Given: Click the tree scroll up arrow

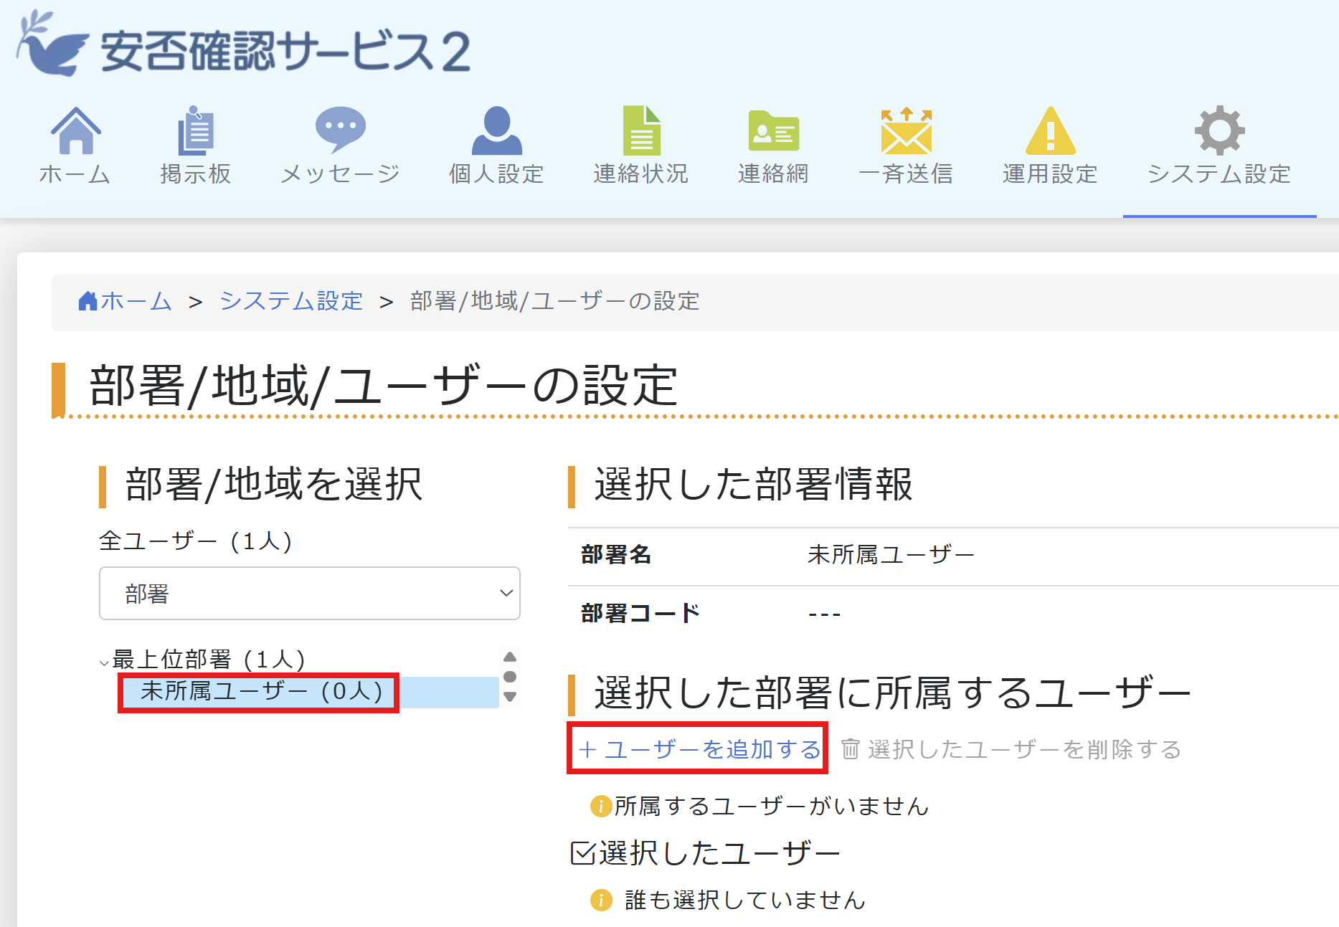Looking at the screenshot, I should [x=510, y=657].
